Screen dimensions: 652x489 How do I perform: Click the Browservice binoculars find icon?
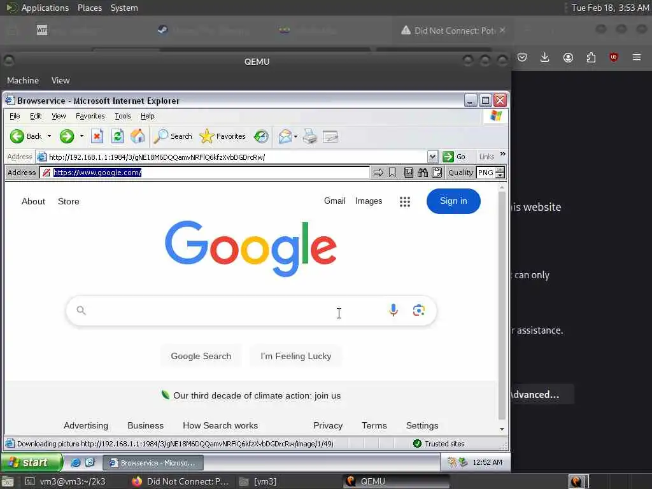point(423,173)
